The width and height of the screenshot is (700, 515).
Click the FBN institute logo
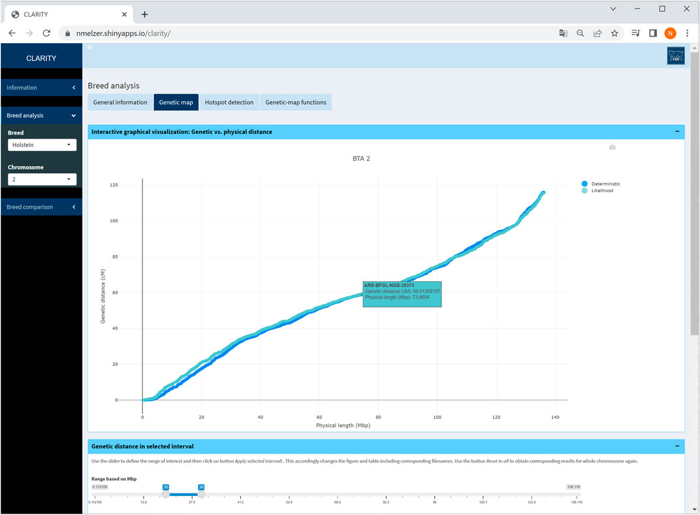pos(675,56)
